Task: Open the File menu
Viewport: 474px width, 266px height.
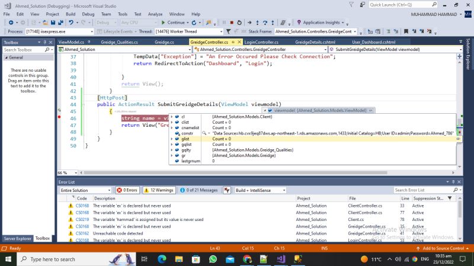Action: tap(7, 14)
